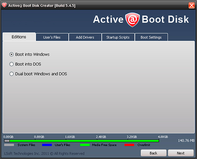Click the 140.76 MB size value
Image resolution: width=197 pixels, height=159 pixels.
[186, 141]
